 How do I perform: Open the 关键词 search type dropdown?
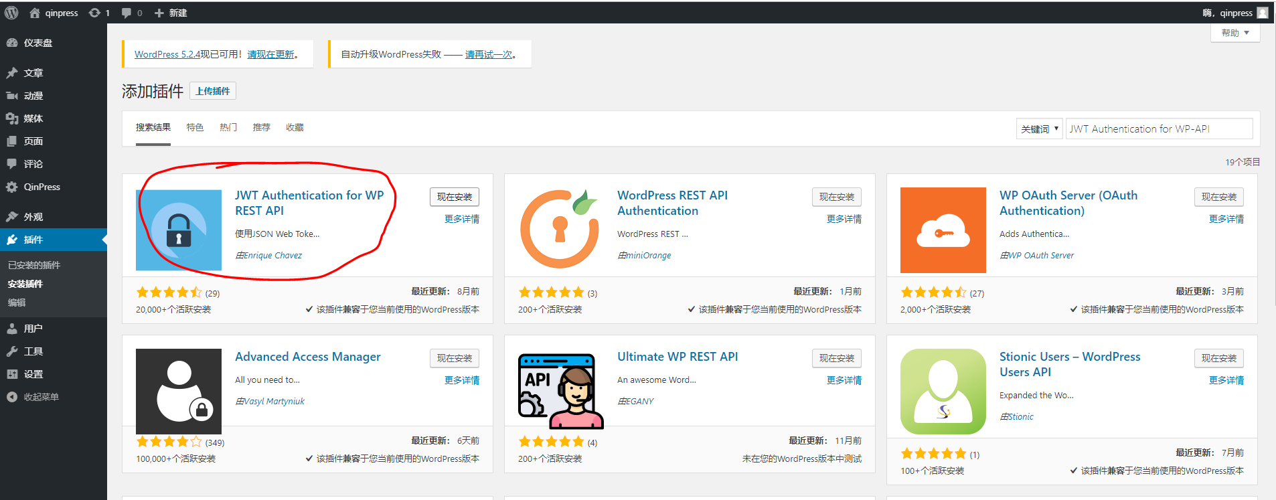click(x=1040, y=129)
